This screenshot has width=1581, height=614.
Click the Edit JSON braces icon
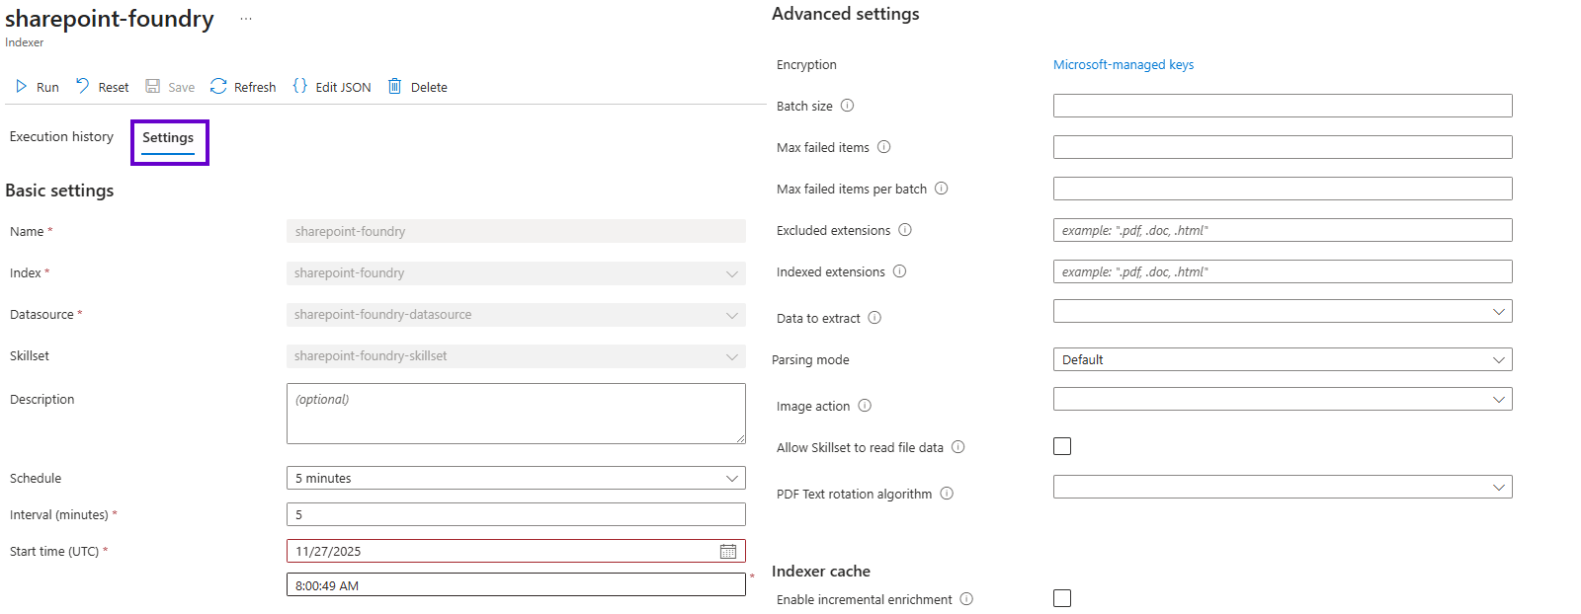tap(300, 86)
